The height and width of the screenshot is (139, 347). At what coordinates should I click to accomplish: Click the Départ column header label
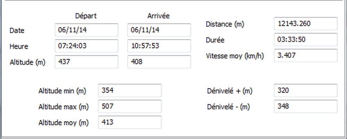(86, 16)
